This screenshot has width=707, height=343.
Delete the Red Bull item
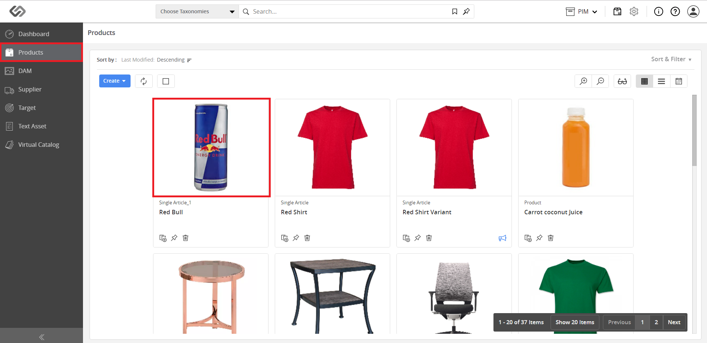[186, 238]
